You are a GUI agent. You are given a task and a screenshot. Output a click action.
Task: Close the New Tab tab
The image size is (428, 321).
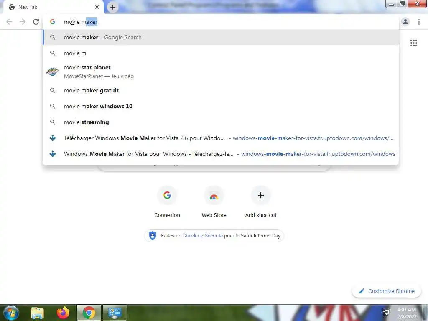point(97,7)
